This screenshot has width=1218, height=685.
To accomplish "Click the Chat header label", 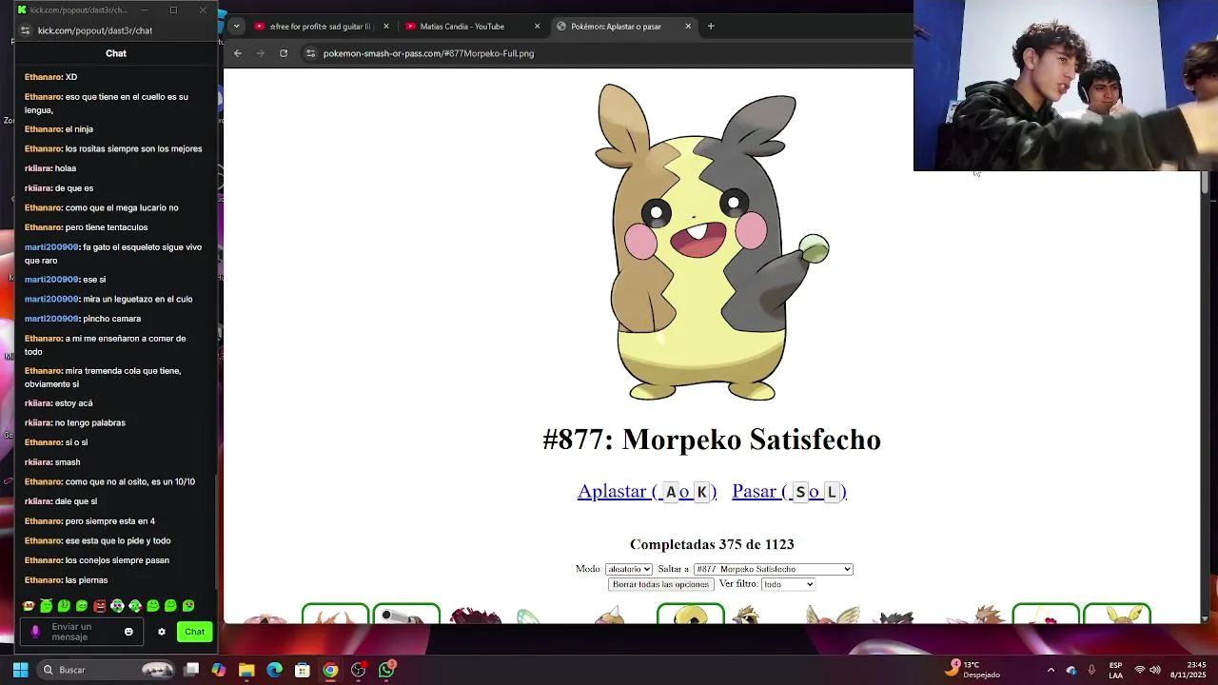I will point(116,53).
